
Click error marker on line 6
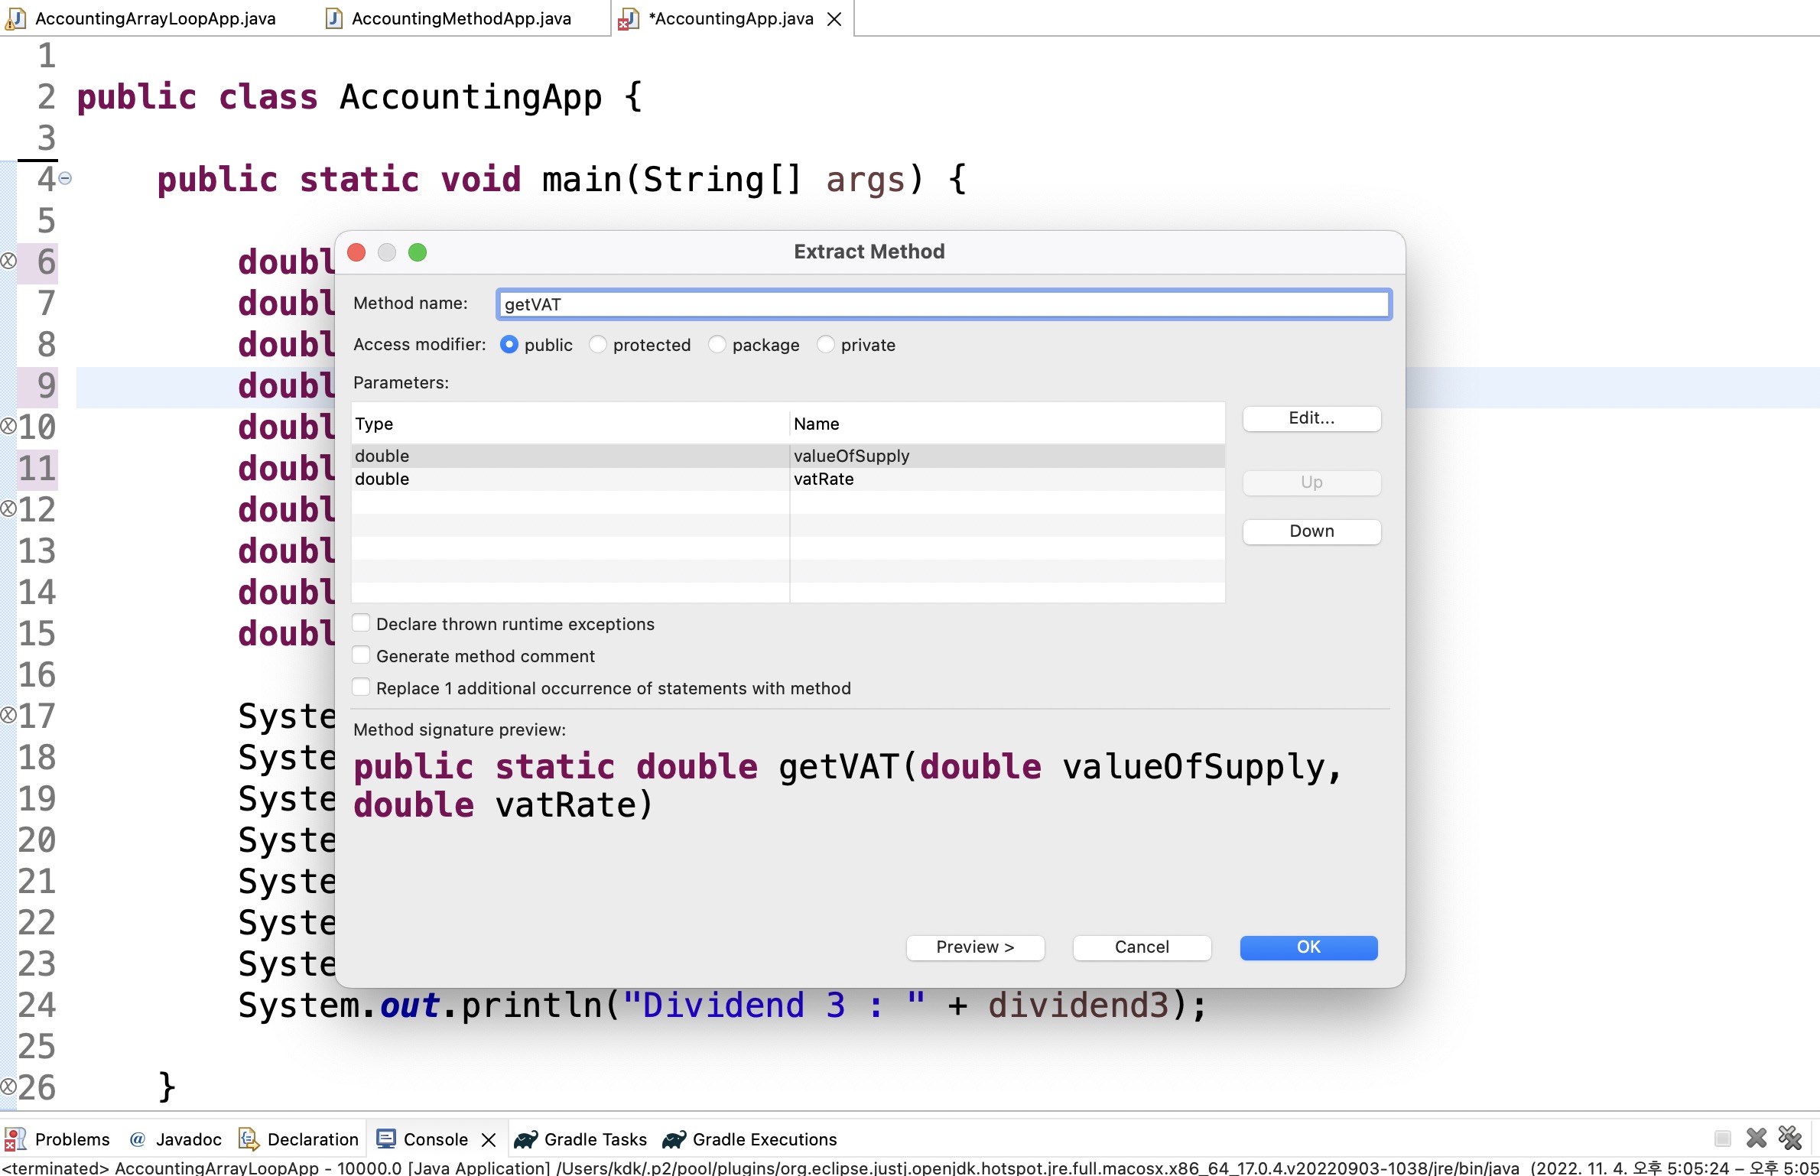coord(8,262)
